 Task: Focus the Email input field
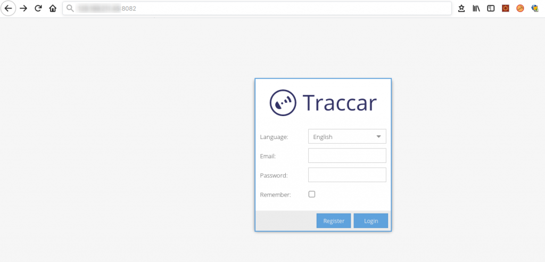[x=347, y=155]
